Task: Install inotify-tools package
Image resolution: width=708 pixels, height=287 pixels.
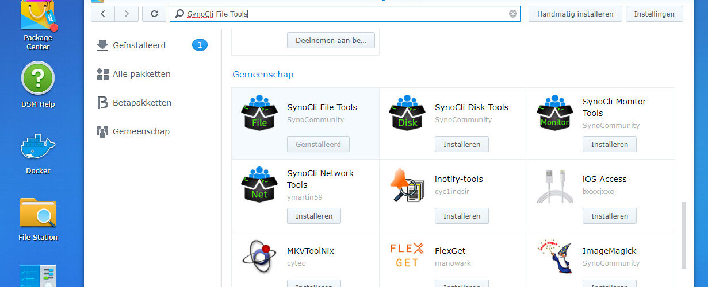Action: (462, 216)
